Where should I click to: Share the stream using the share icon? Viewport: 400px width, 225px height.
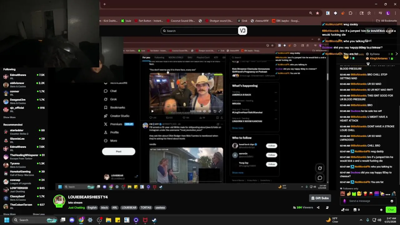[318, 207]
